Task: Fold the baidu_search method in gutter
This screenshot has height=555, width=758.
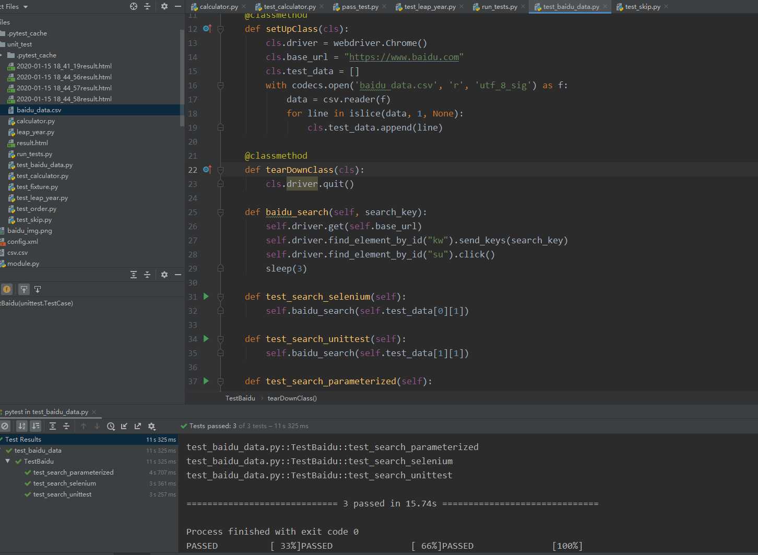Action: (220, 212)
